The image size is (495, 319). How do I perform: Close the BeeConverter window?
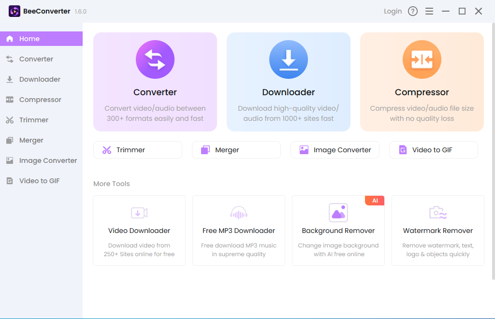[x=479, y=12]
